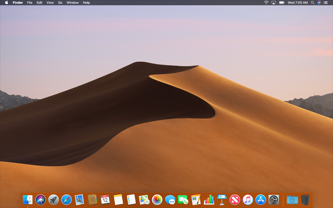
Task: Open Notes app in Dock
Action: tap(118, 200)
